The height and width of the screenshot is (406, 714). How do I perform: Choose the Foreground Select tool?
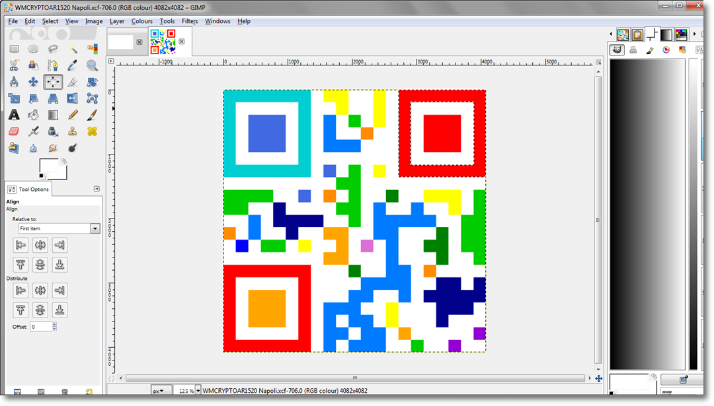(33, 65)
